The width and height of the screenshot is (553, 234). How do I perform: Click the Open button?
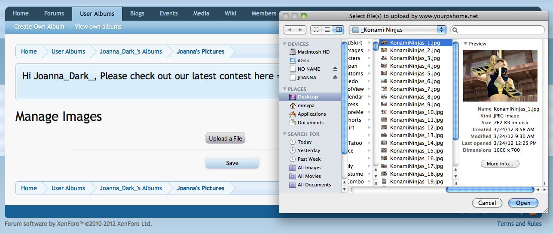tap(523, 203)
